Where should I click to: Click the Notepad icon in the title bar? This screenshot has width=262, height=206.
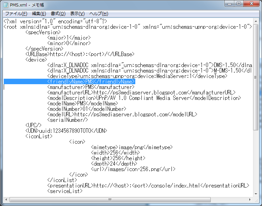6,5
